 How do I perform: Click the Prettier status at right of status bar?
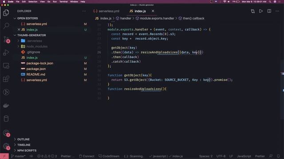[260, 156]
